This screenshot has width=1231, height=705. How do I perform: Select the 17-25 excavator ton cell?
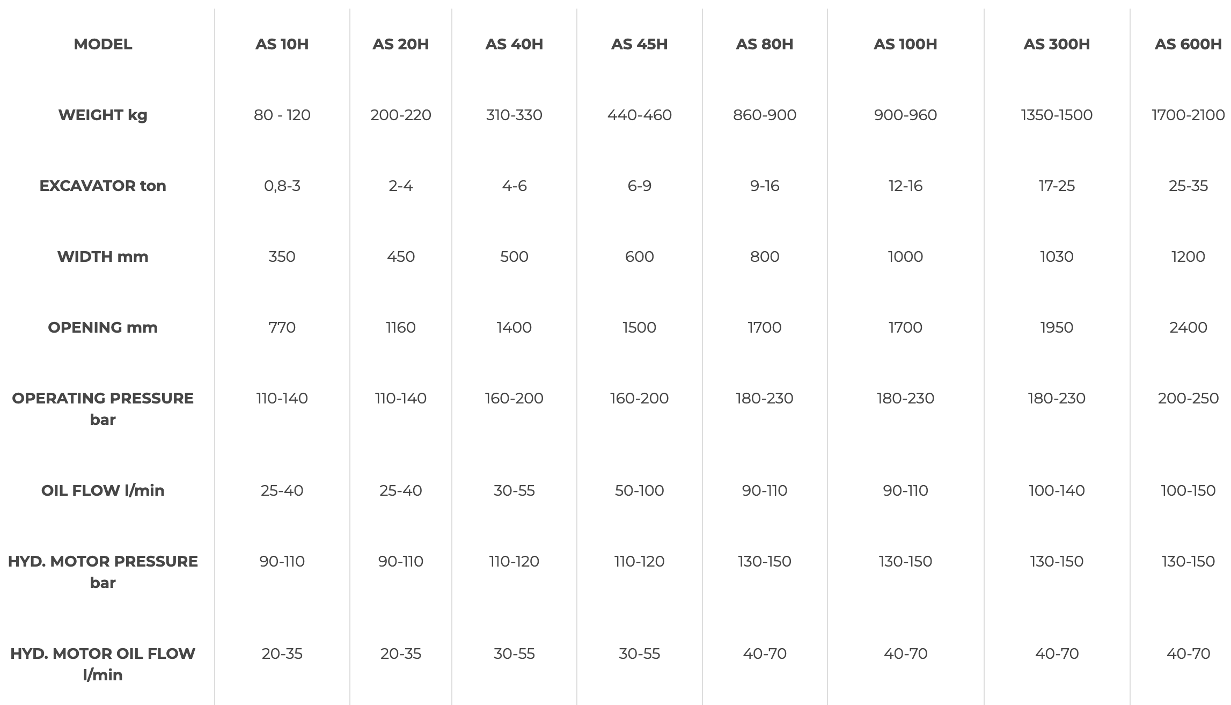point(1056,186)
